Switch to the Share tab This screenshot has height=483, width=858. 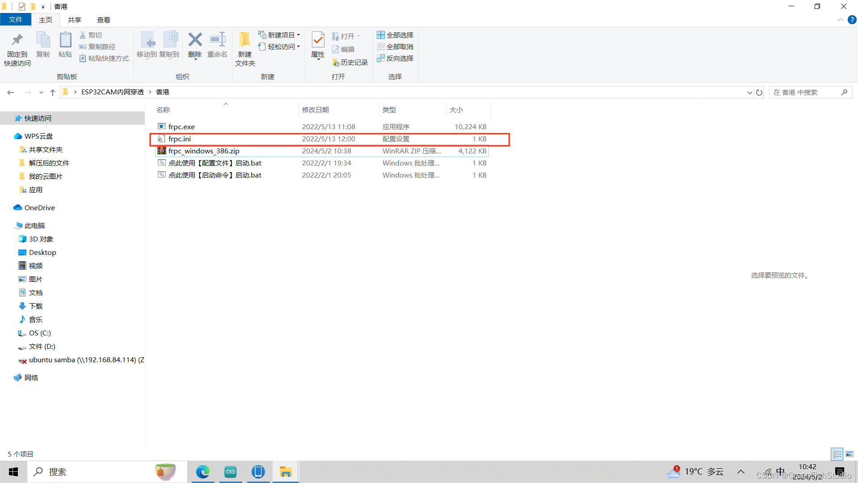pos(74,20)
